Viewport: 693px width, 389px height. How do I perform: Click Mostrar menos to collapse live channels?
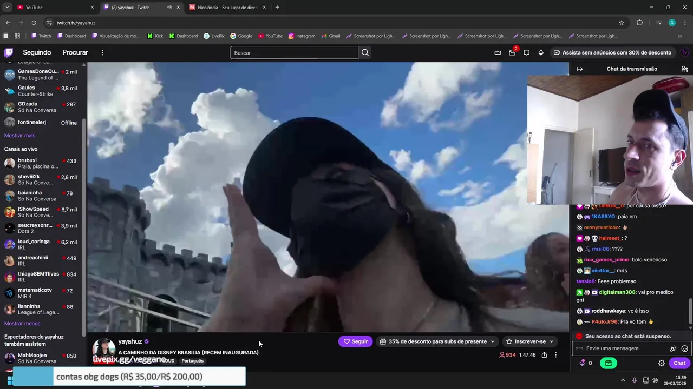[22, 324]
